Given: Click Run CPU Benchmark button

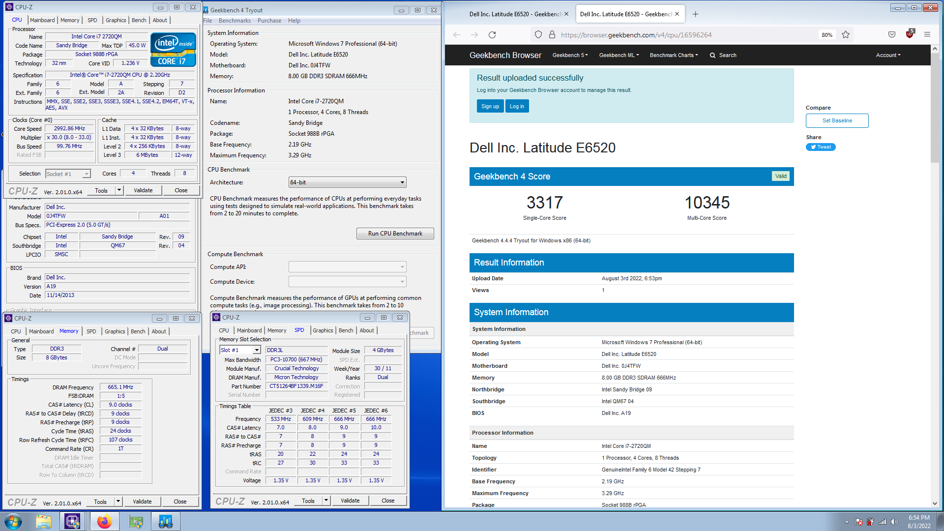Looking at the screenshot, I should click(395, 234).
